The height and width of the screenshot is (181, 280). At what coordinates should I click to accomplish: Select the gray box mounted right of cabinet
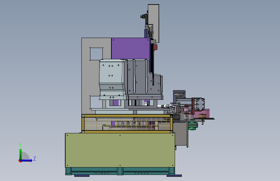point(181,134)
